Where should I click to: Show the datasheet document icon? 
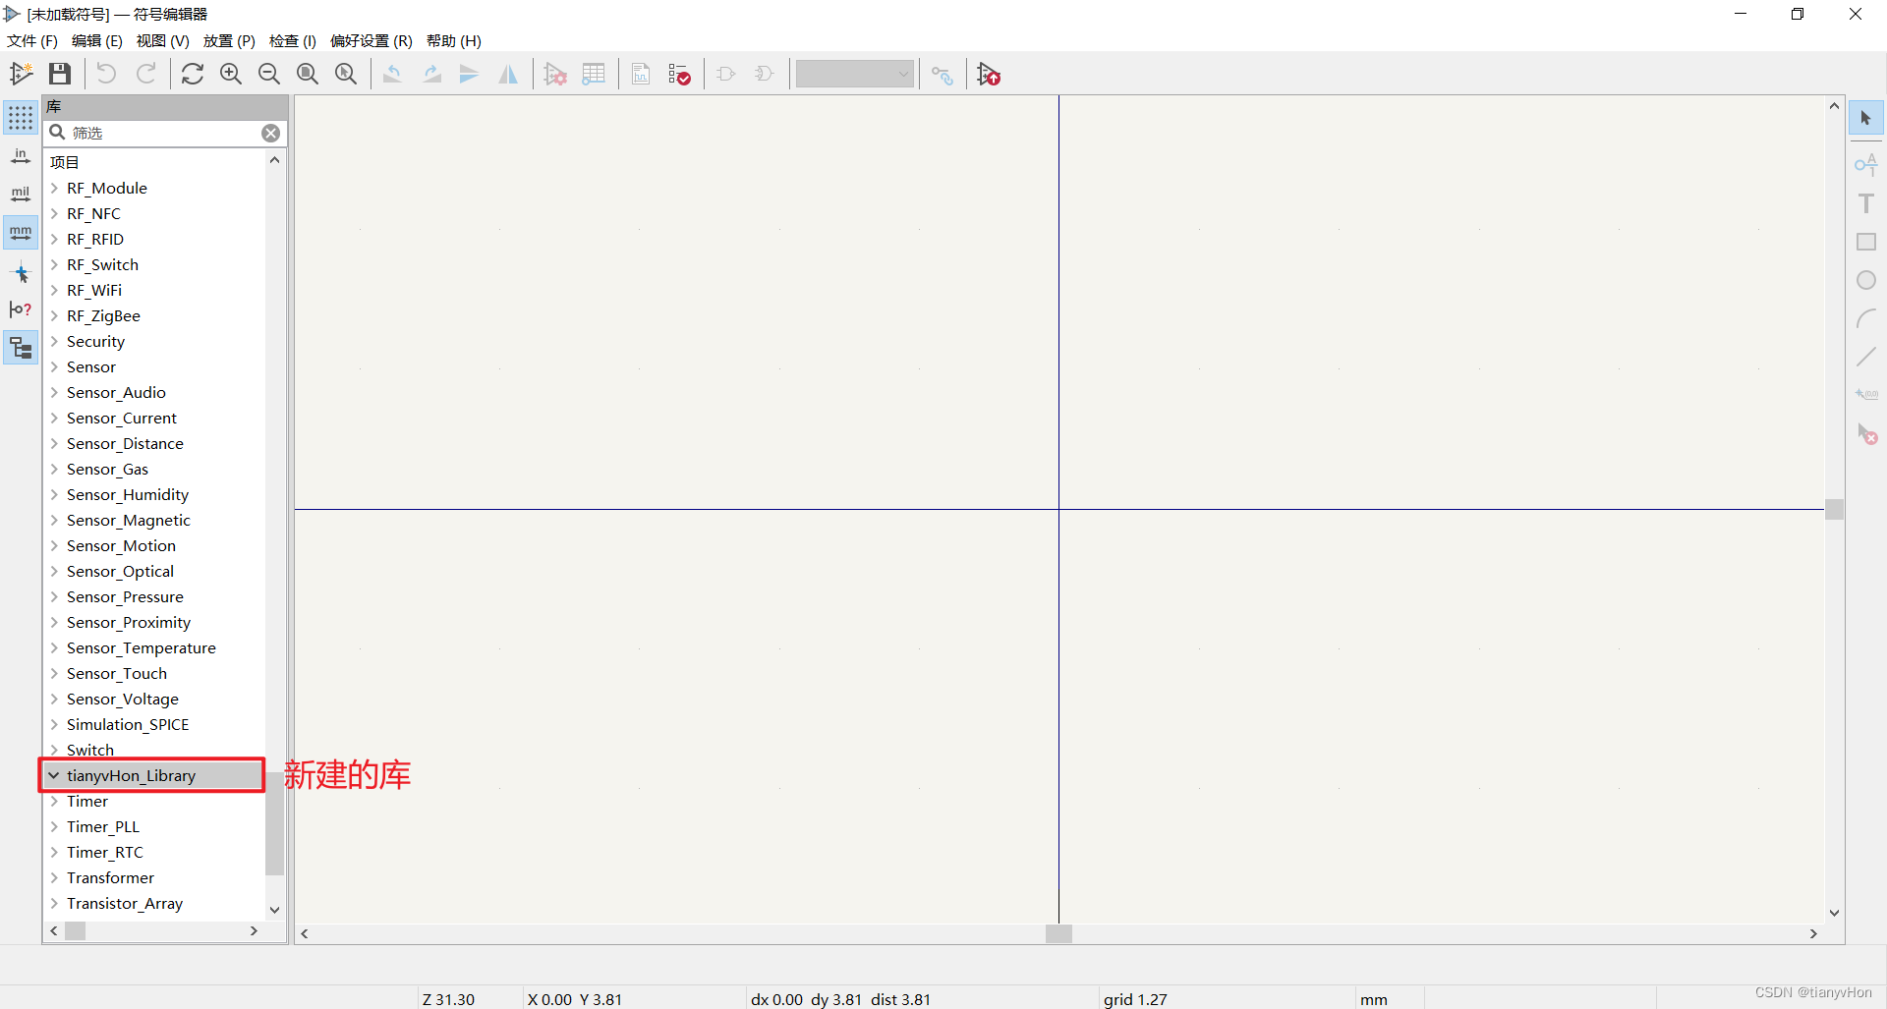(641, 74)
